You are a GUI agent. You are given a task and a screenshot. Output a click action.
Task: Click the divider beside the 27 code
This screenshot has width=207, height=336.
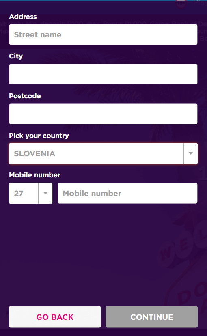click(39, 193)
